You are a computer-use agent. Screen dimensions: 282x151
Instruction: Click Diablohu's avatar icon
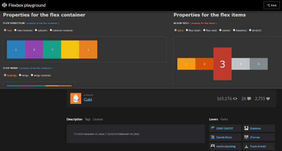[246, 128]
